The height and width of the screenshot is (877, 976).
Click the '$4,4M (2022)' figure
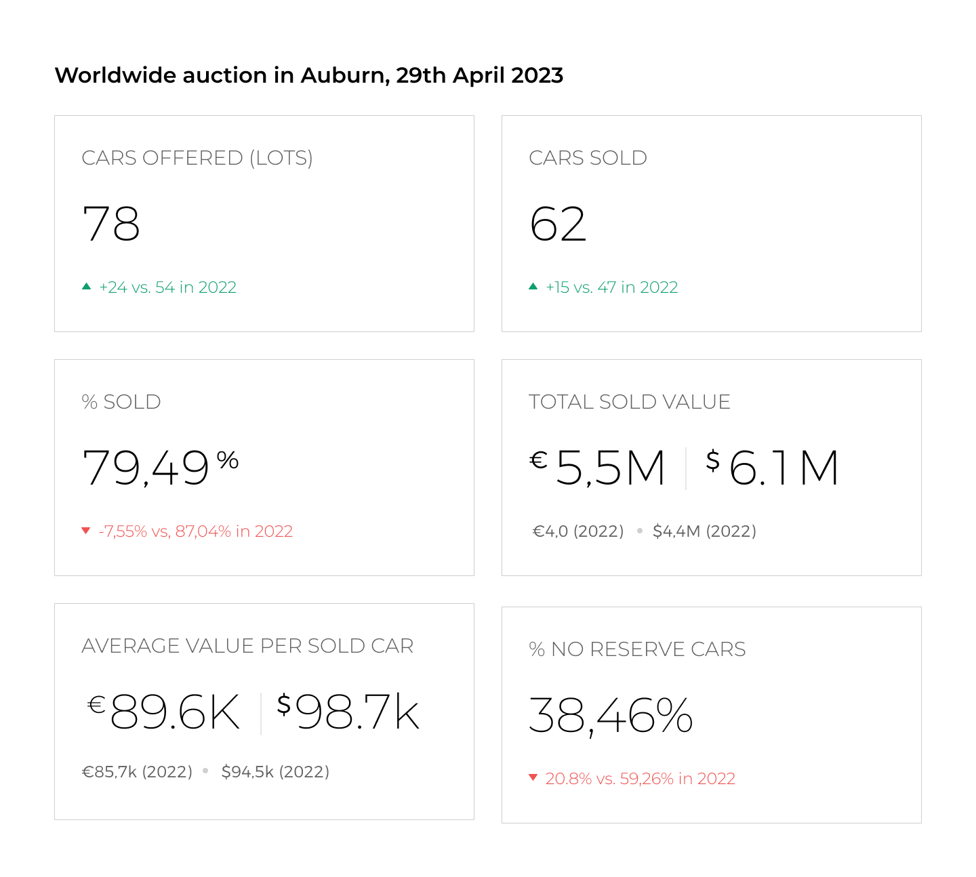(x=705, y=531)
